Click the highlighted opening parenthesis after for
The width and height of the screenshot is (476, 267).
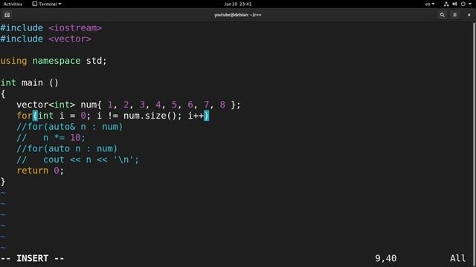point(35,116)
